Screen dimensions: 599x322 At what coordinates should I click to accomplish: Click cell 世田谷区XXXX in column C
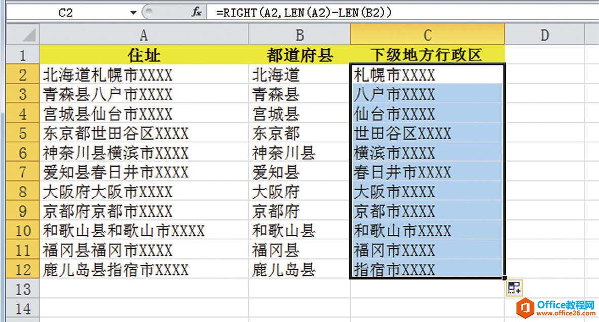pyautogui.click(x=428, y=133)
